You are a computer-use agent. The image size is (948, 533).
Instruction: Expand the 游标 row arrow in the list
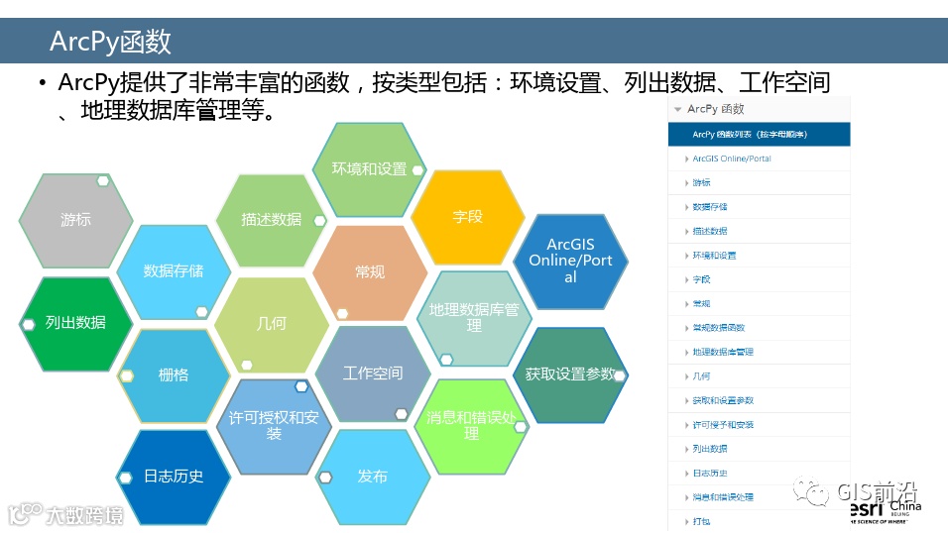[x=687, y=183]
